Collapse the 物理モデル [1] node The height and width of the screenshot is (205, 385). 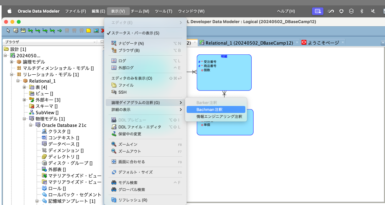tap(24, 119)
